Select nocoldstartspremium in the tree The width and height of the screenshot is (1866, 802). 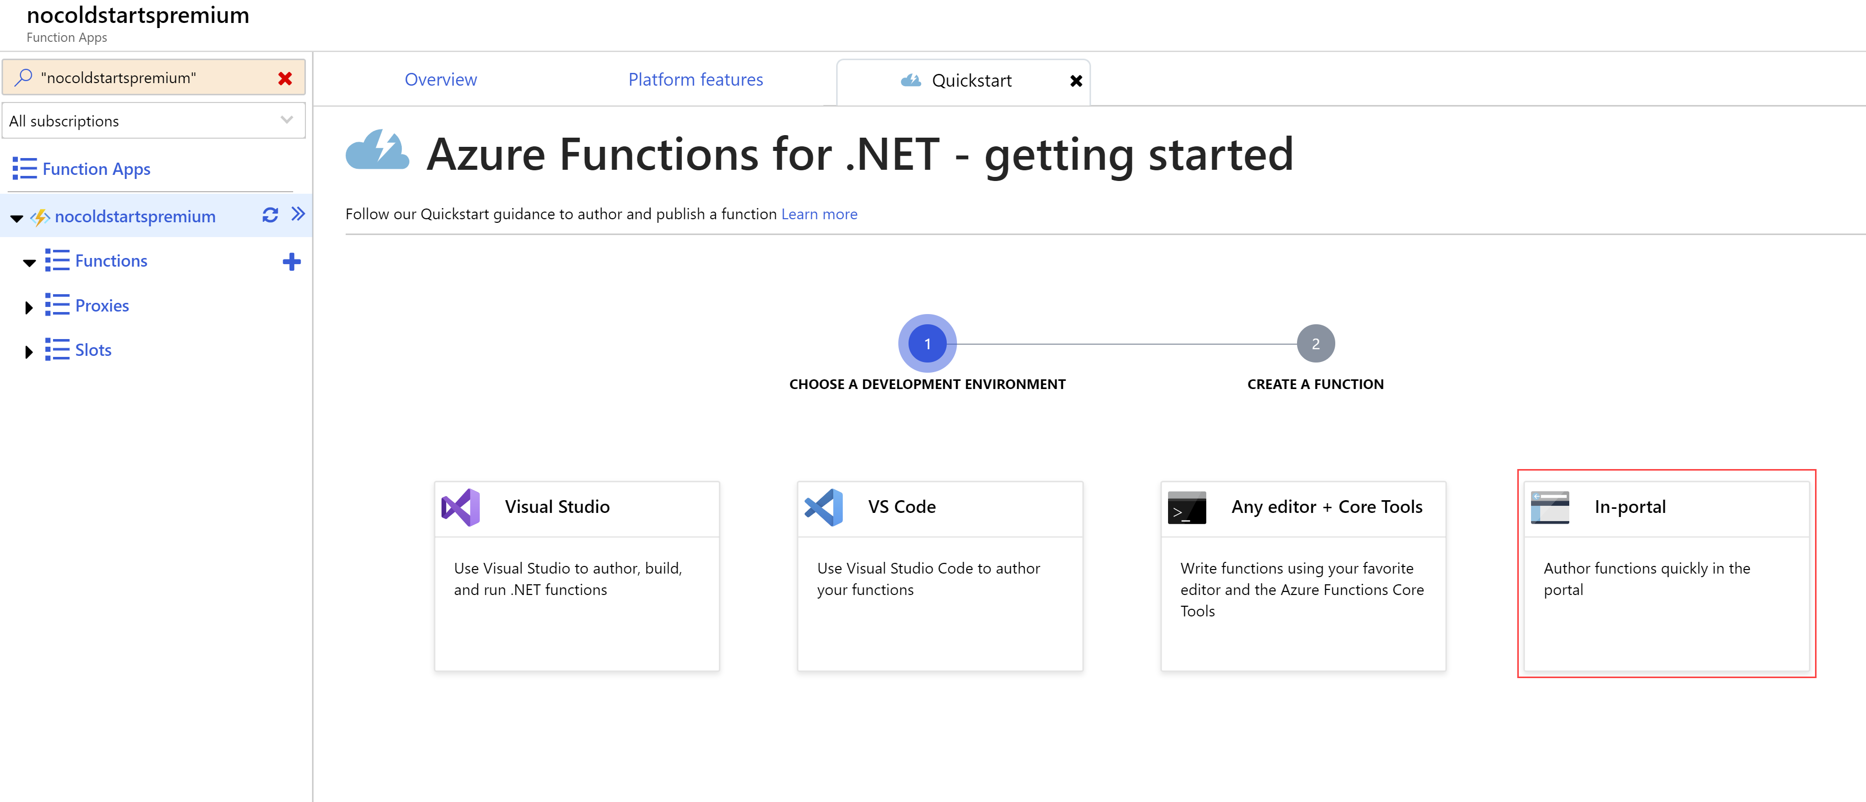tap(135, 217)
